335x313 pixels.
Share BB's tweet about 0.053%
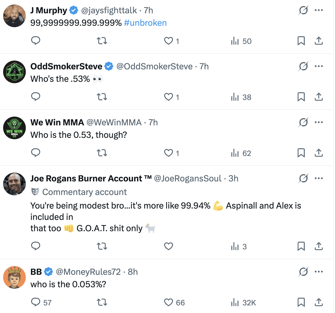click(x=319, y=303)
